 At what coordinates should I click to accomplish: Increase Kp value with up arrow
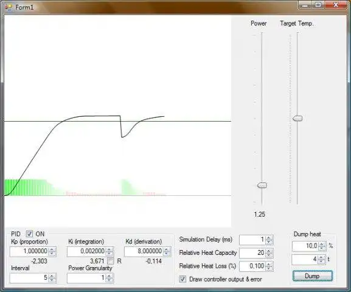tap(52, 249)
